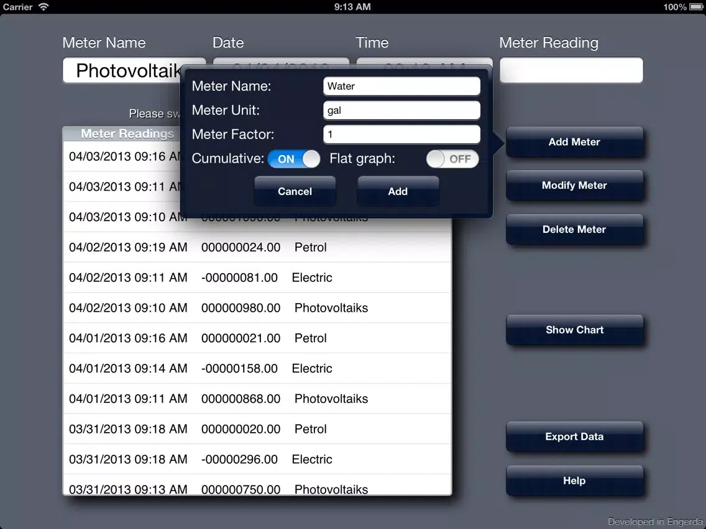
Task: Tap Export Data
Action: pyautogui.click(x=574, y=436)
